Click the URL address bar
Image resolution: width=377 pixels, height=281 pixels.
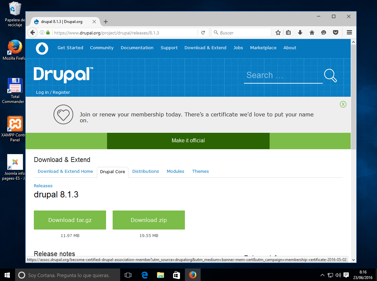[x=125, y=33]
